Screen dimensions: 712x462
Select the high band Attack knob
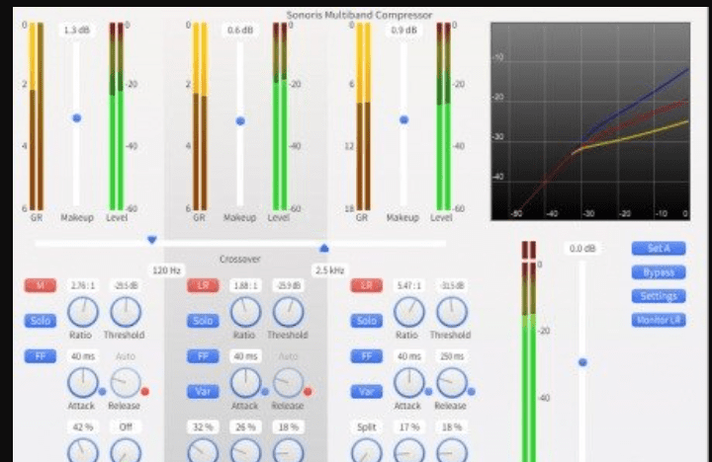pos(409,382)
